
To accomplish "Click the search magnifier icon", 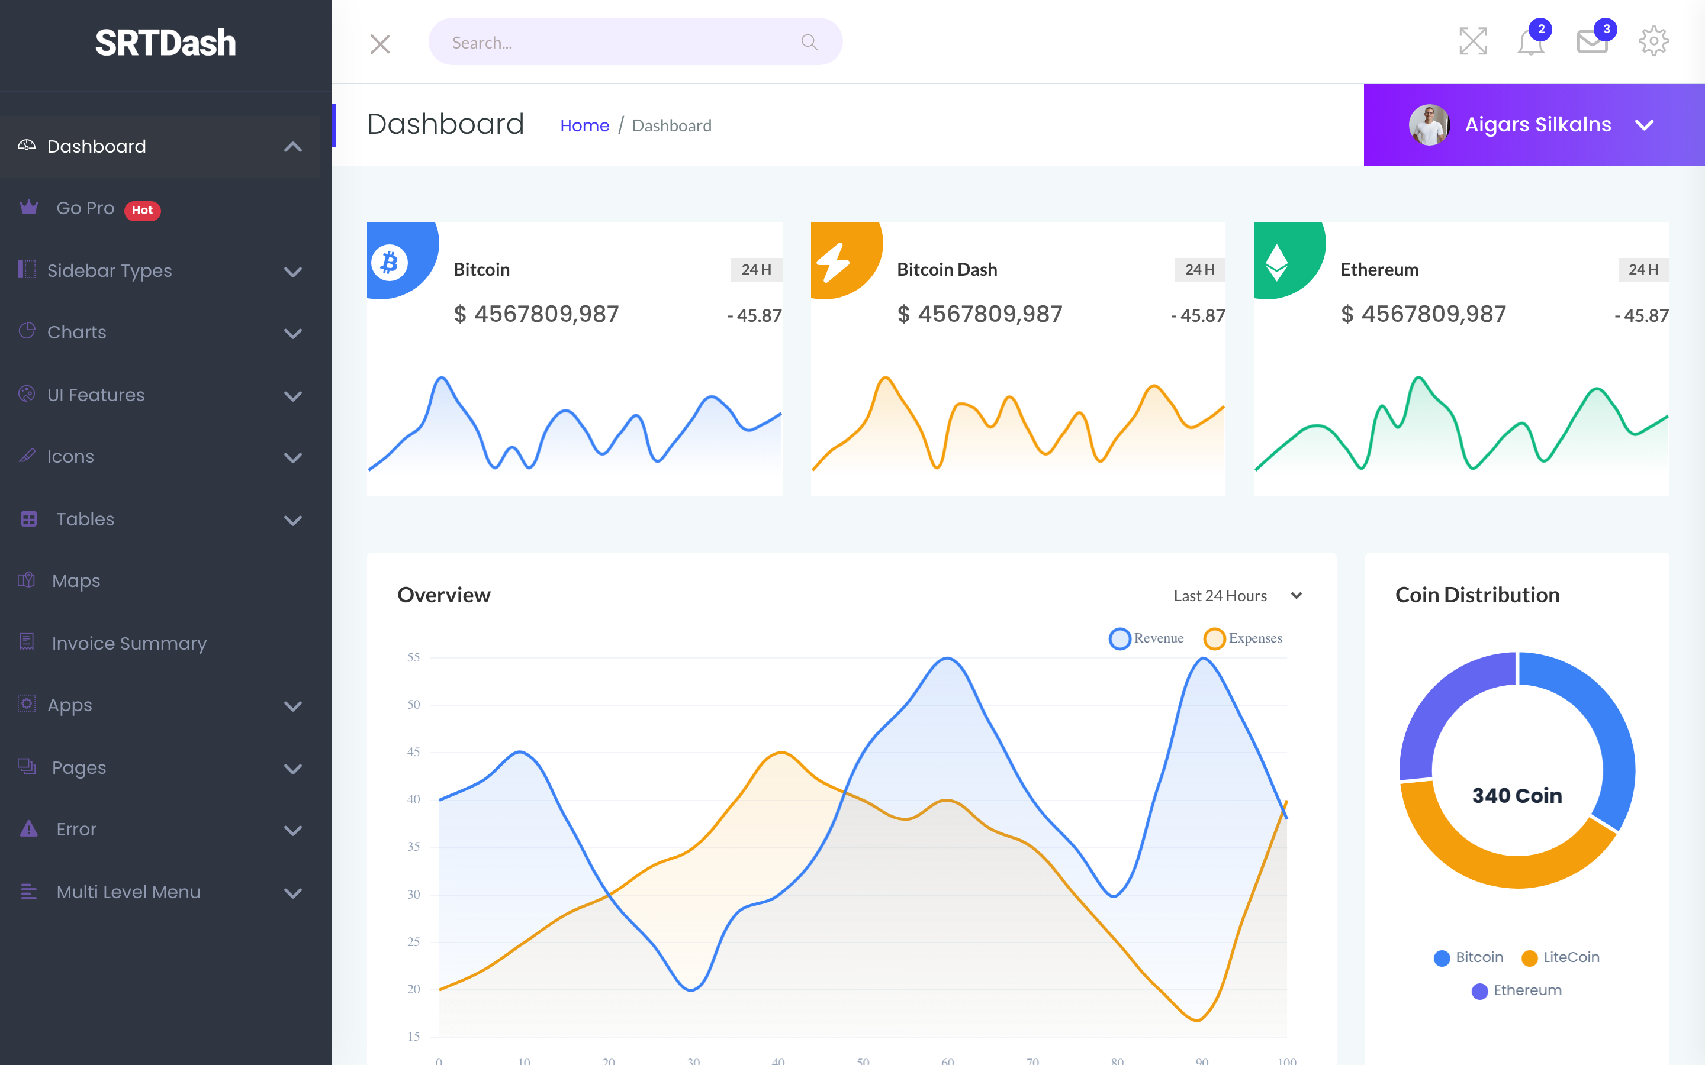I will pos(809,42).
